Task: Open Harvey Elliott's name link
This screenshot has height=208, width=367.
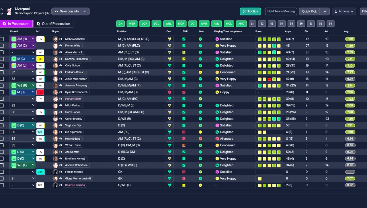Action: point(73,99)
